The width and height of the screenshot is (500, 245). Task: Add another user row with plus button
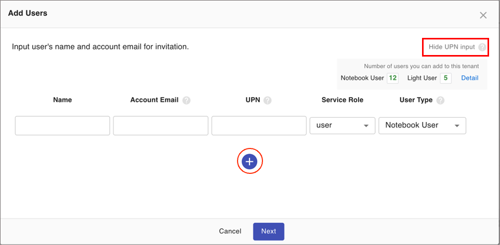(250, 162)
